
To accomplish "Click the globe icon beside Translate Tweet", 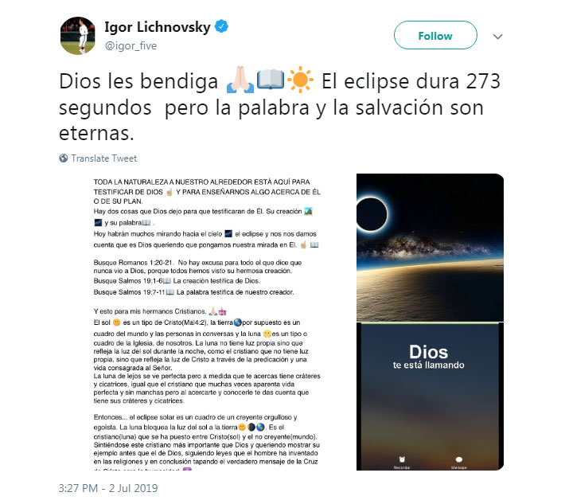I will click(64, 158).
